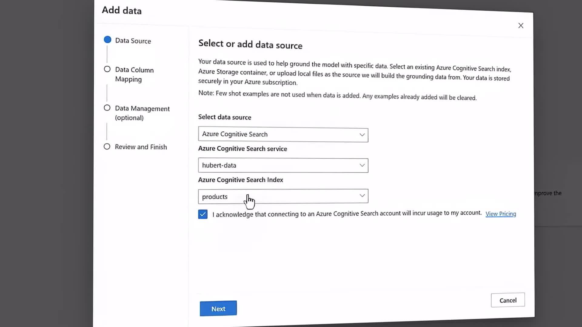Image resolution: width=582 pixels, height=327 pixels.
Task: Expand the Search Index dropdown chevron
Action: pos(362,196)
